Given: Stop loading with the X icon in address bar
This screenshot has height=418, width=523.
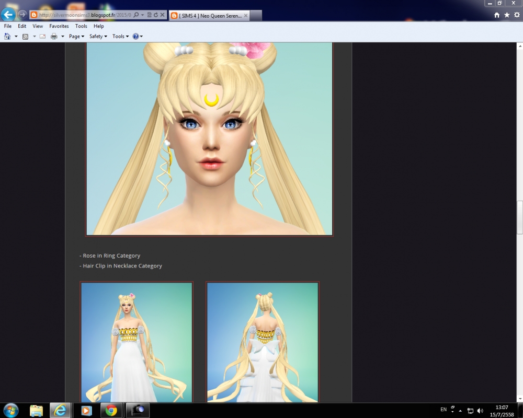Looking at the screenshot, I should (163, 15).
